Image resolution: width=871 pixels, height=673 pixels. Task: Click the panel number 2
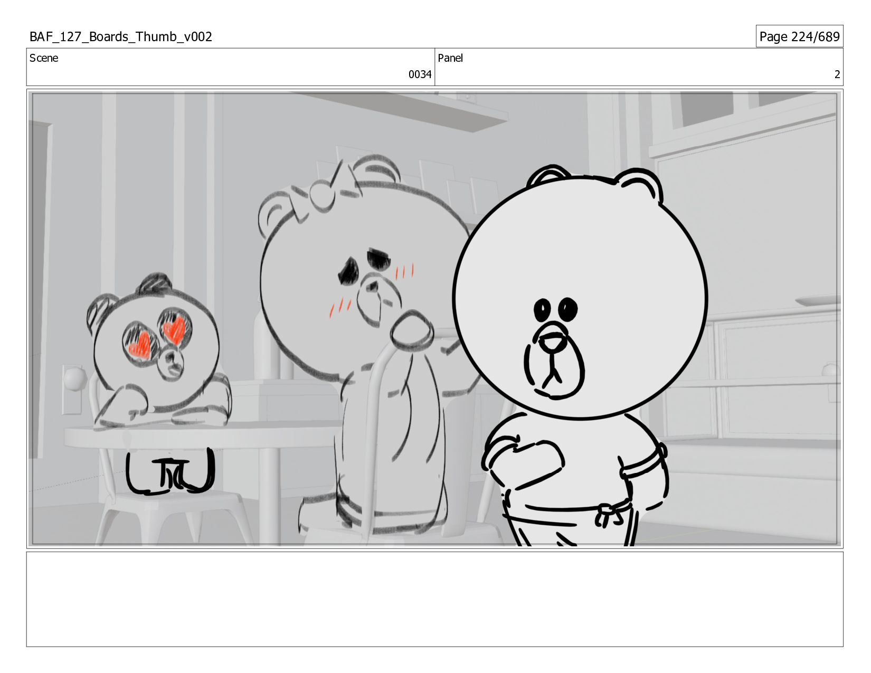[837, 74]
